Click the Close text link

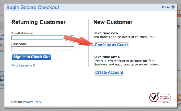coord(166,7)
